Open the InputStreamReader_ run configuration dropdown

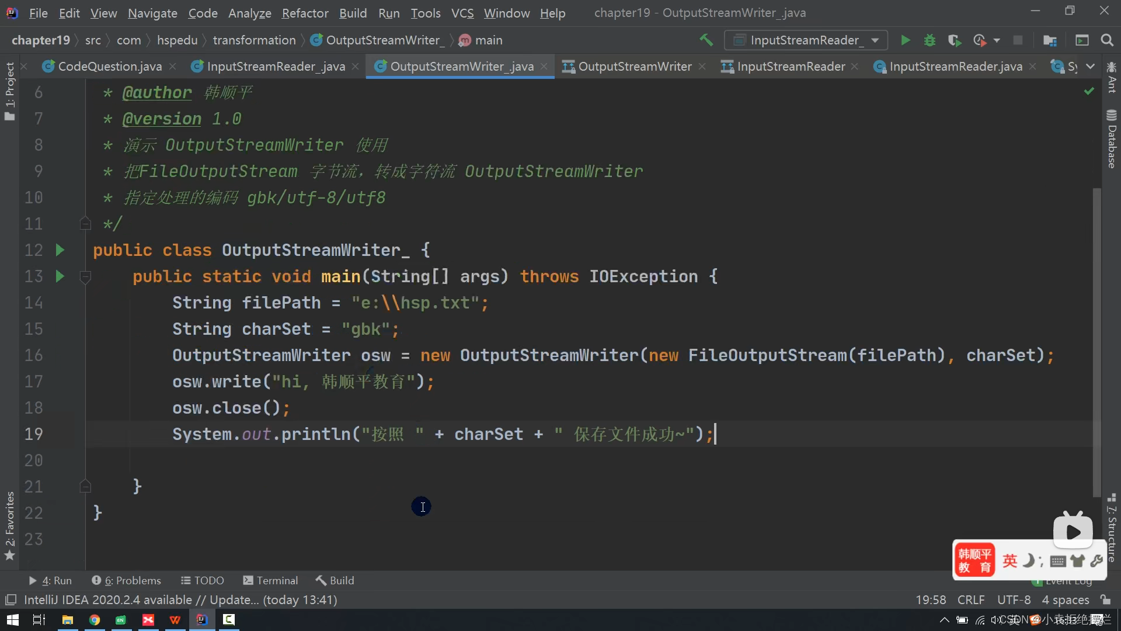(806, 40)
